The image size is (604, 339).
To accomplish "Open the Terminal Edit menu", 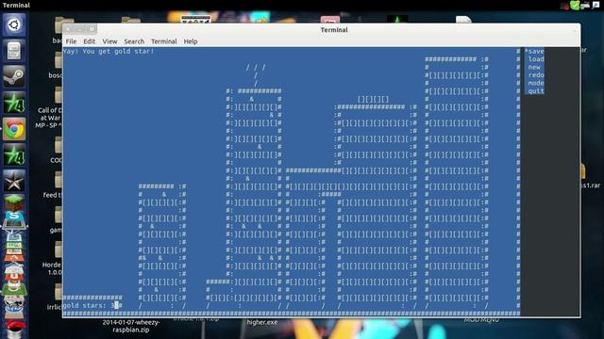I will (x=90, y=41).
